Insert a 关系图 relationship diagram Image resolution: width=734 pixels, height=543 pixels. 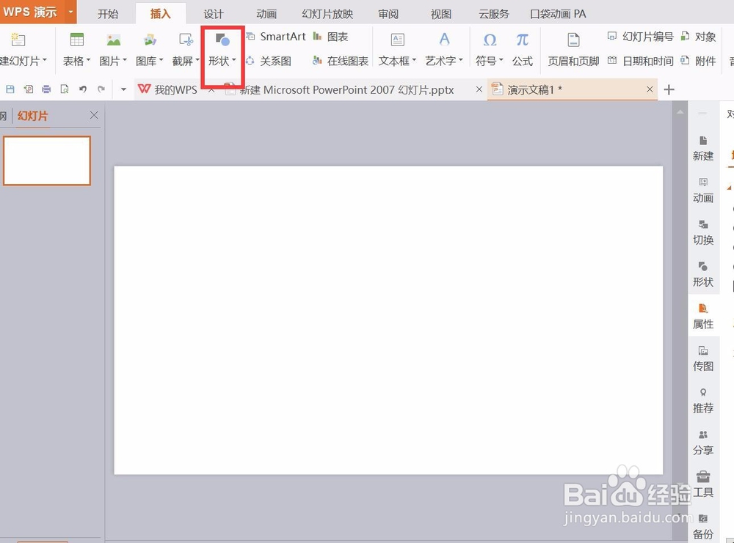[269, 61]
